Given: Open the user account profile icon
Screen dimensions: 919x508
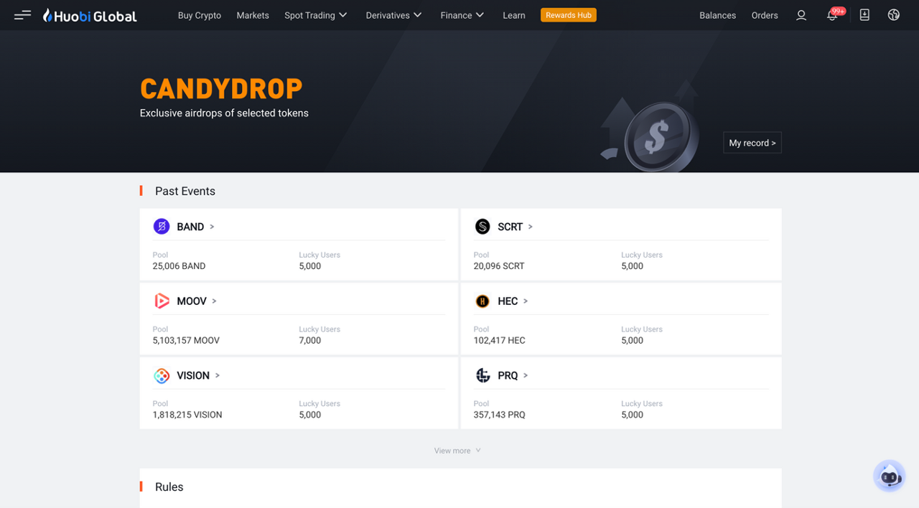Looking at the screenshot, I should 801,15.
